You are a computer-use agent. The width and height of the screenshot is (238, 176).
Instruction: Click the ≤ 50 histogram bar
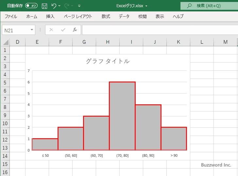pyautogui.click(x=45, y=144)
